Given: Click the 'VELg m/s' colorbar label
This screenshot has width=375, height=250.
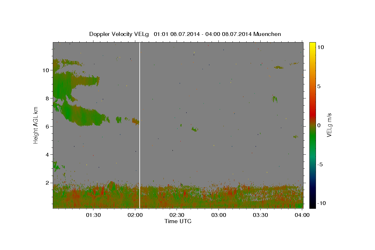Looking at the screenshot, I should pyautogui.click(x=329, y=125).
